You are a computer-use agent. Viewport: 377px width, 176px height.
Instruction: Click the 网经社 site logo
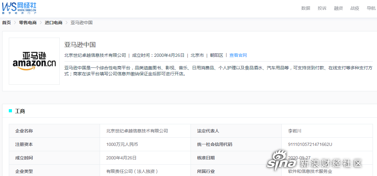point(19,8)
